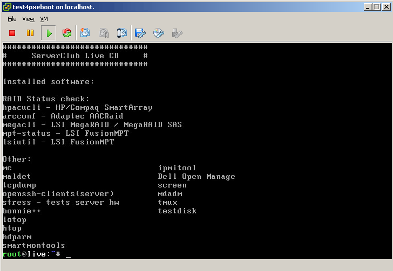Viewport: 393px width, 271px height.
Task: Click the window title 'test4pxeboot on localhost.'
Action: (53, 7)
